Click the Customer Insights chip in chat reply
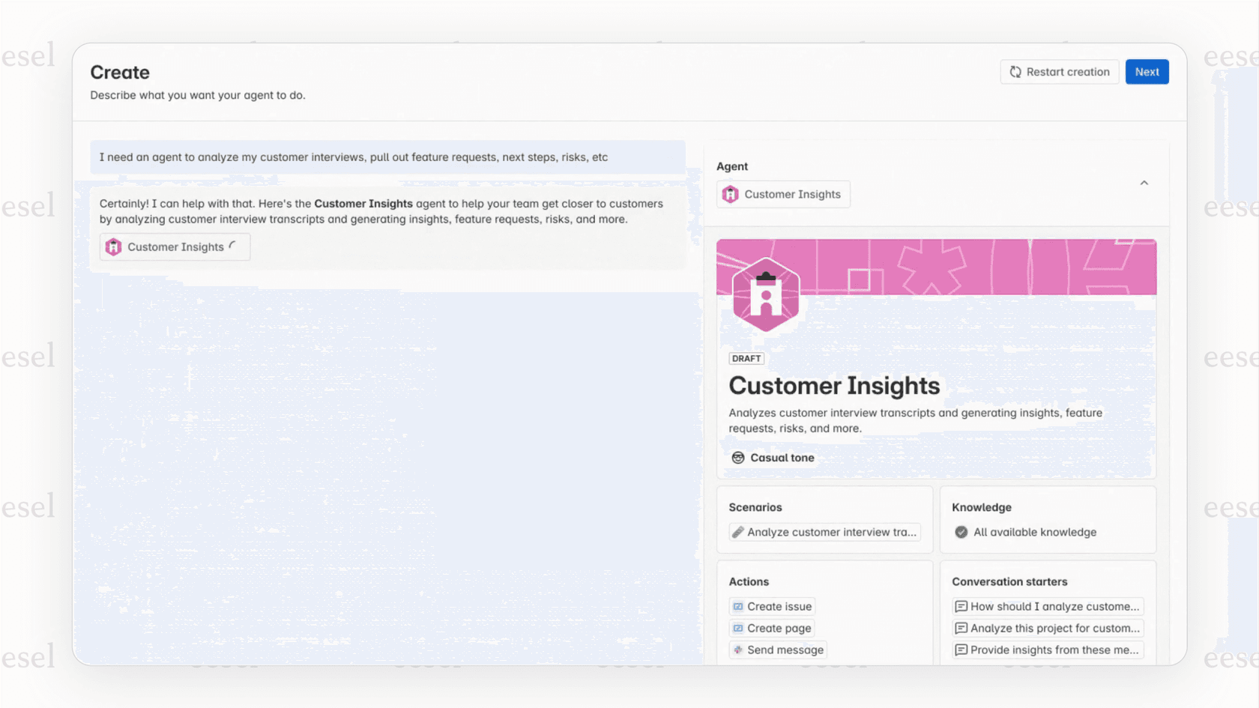Viewport: 1259px width, 708px height. [x=175, y=247]
